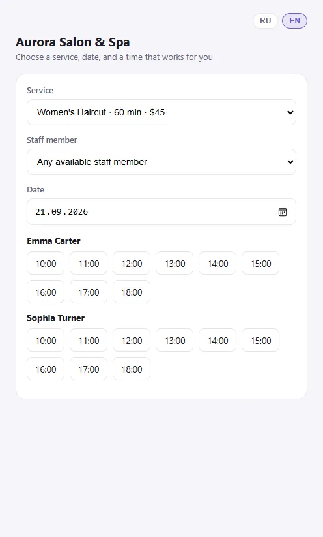Click the Sophia Turner staff name
This screenshot has height=537, width=323.
pos(56,318)
